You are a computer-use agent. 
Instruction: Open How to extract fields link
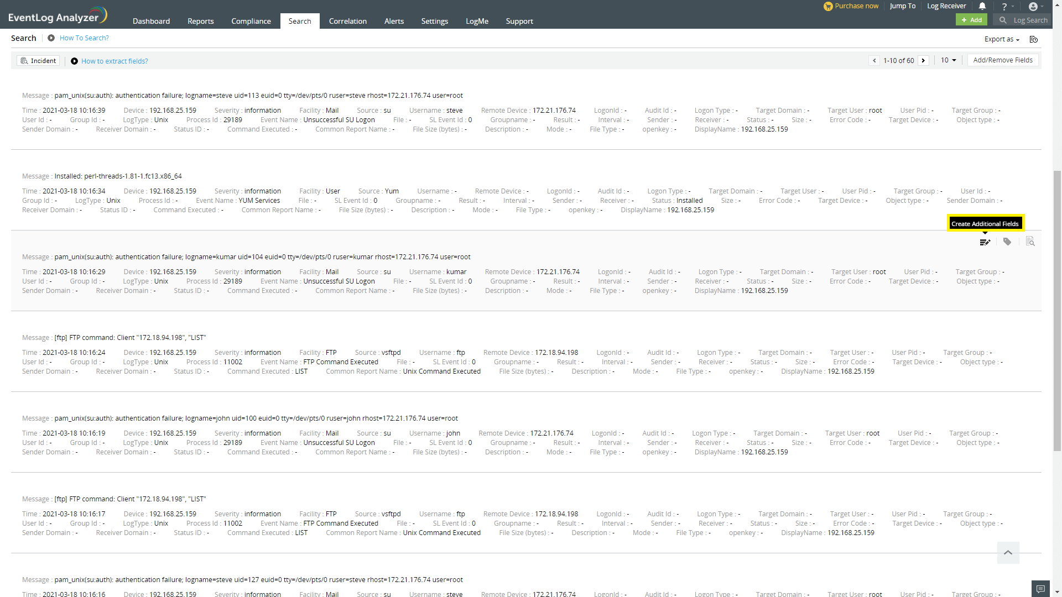pos(114,61)
